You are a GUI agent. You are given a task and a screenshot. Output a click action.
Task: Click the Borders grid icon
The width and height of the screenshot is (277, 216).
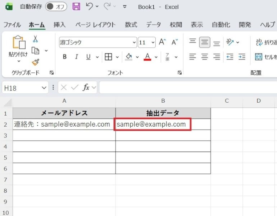point(108,57)
